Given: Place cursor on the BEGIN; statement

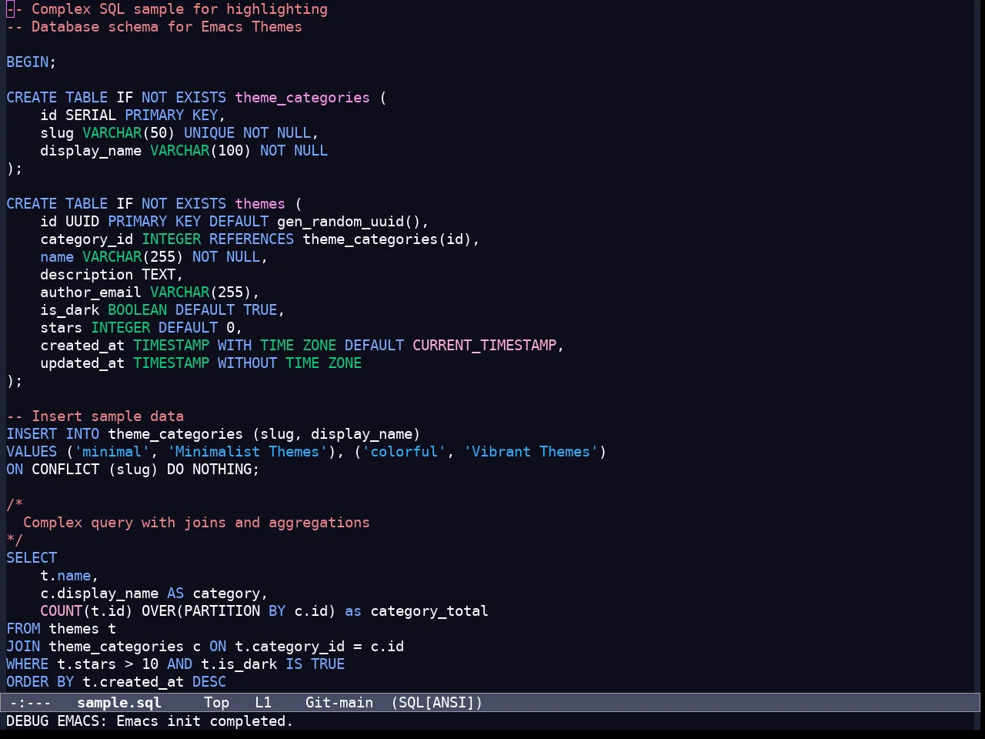Looking at the screenshot, I should (x=32, y=62).
